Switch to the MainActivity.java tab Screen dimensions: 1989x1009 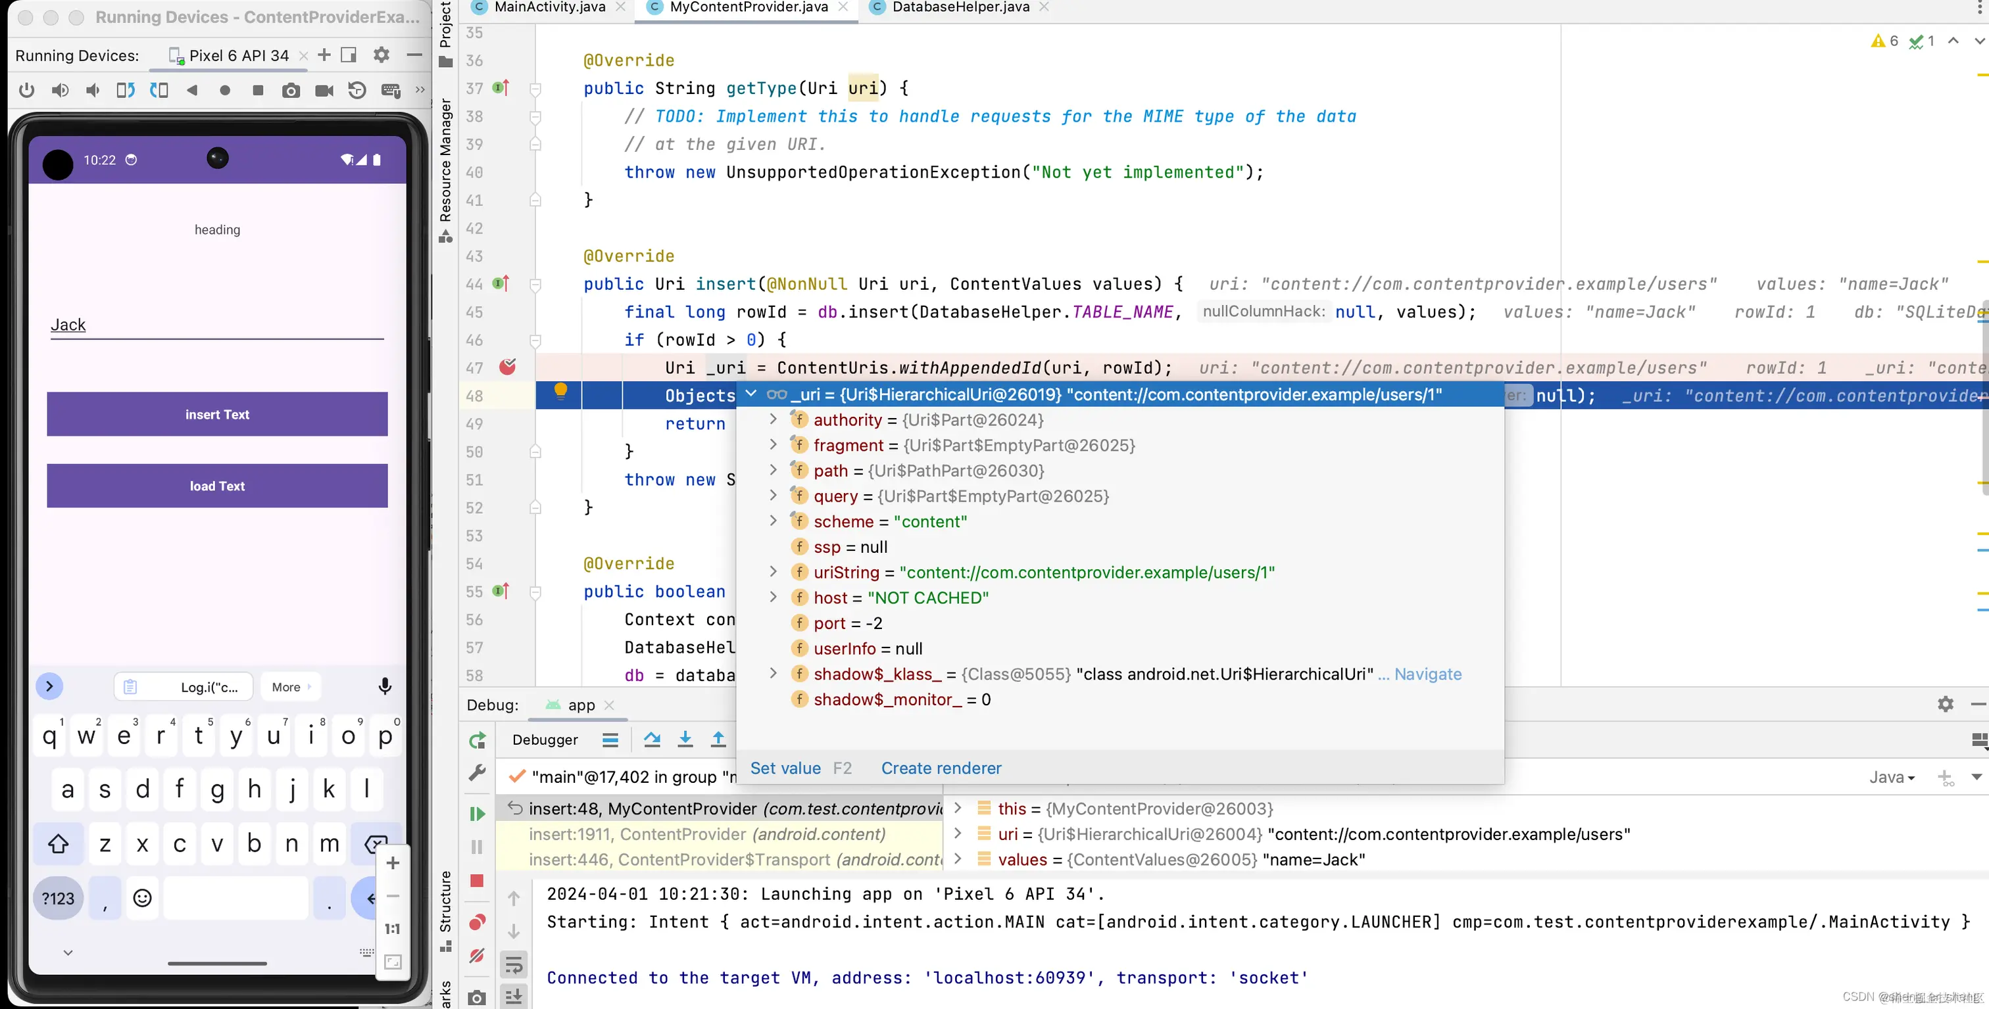pos(549,7)
